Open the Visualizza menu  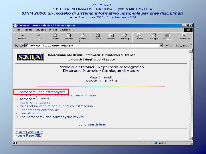click(41, 30)
